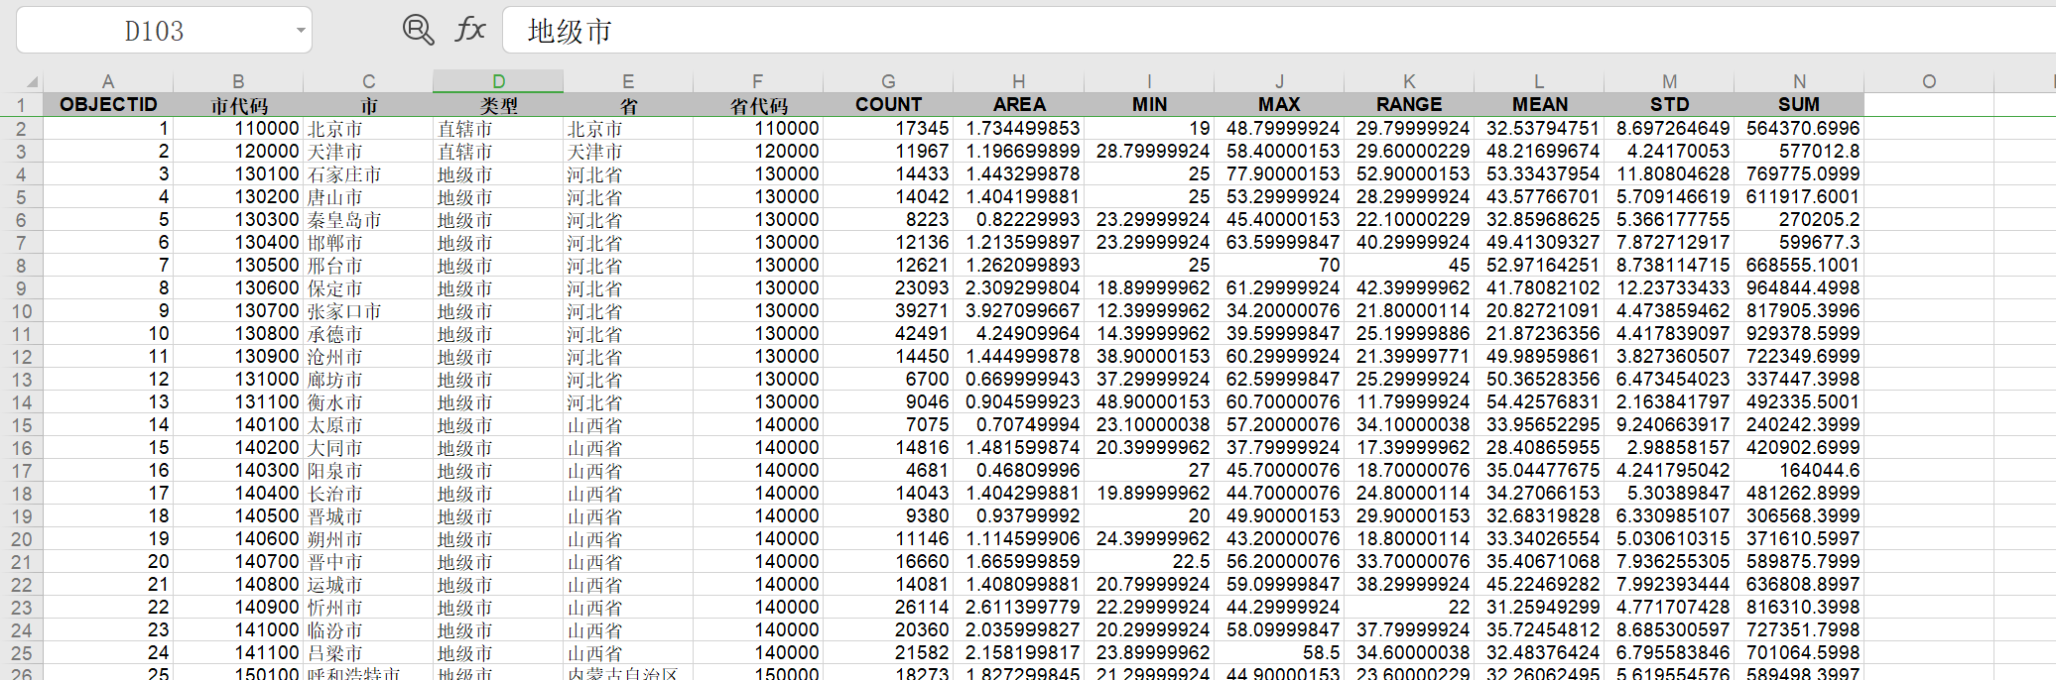Click the 秦皇岛市 cell
The height and width of the screenshot is (680, 2056).
pos(368,219)
